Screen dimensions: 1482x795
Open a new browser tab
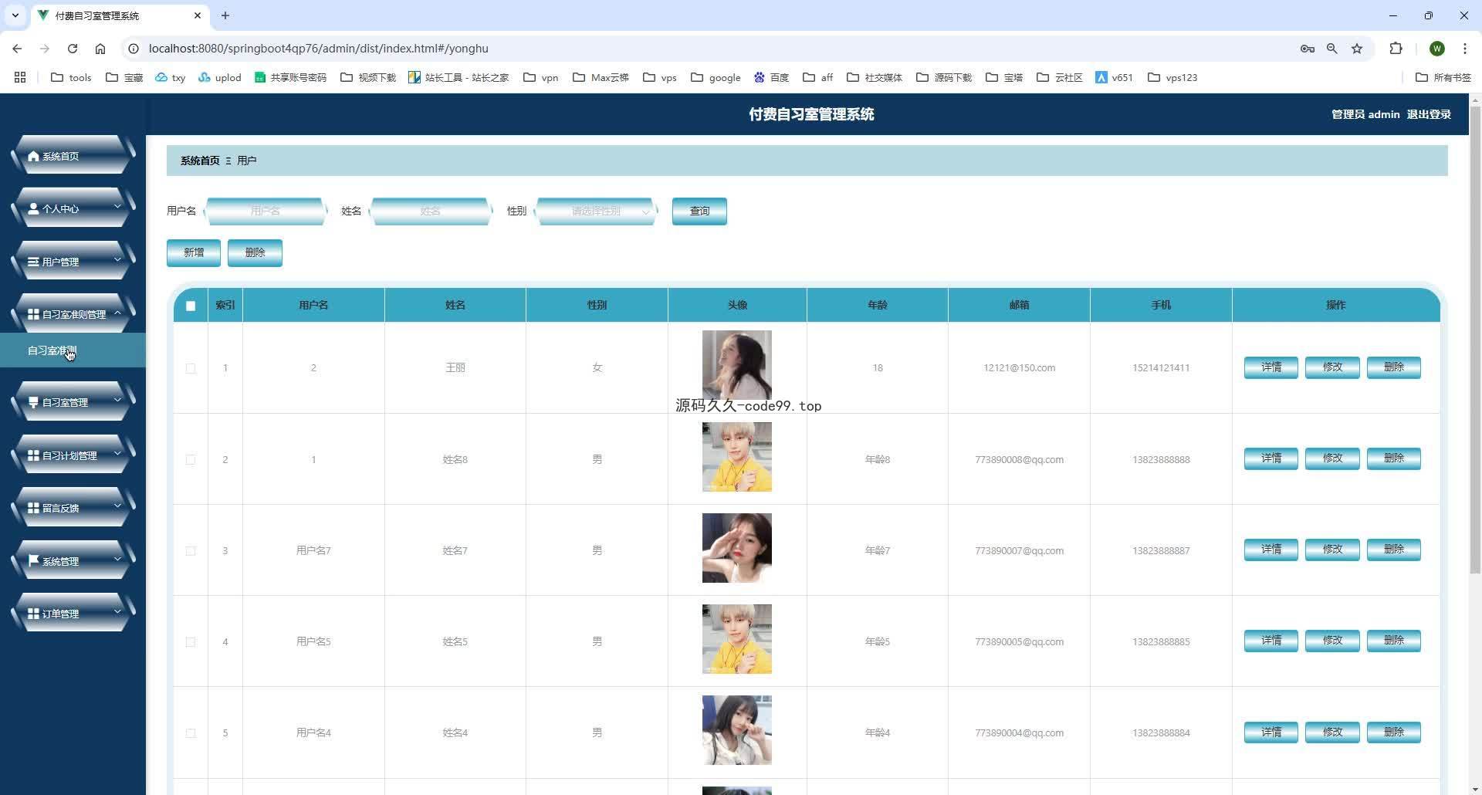225,15
